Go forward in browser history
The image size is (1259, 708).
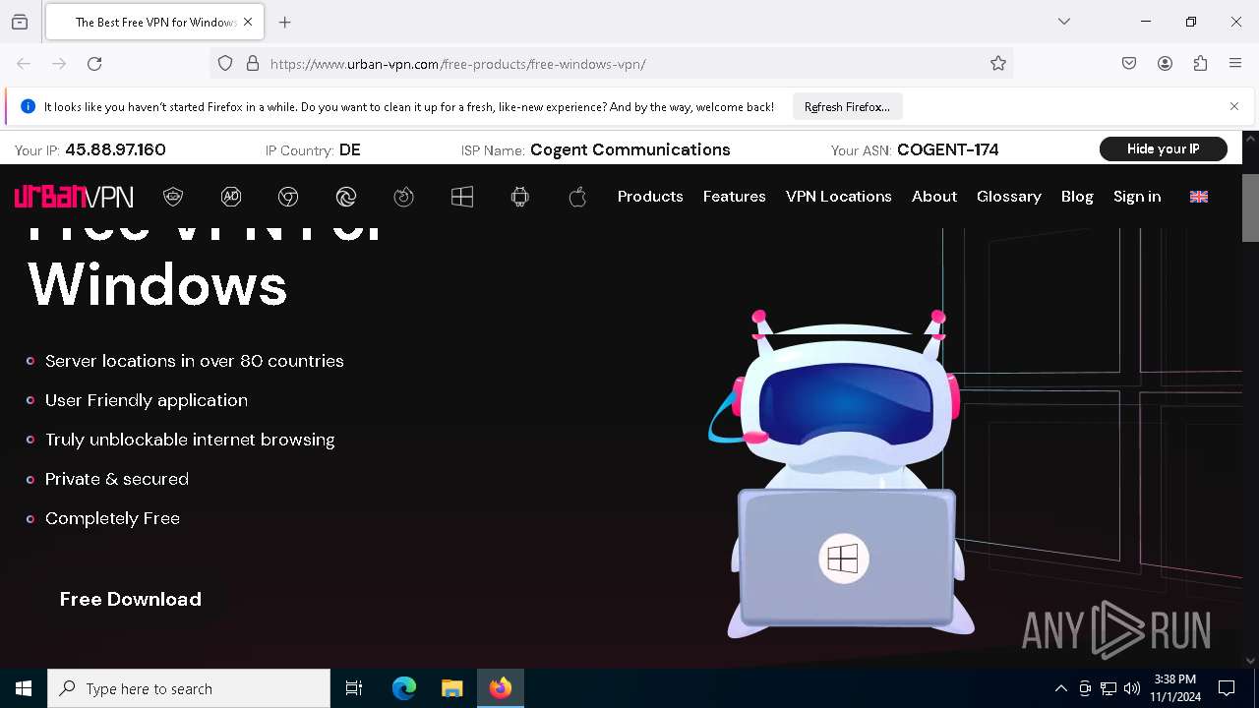[x=59, y=64]
